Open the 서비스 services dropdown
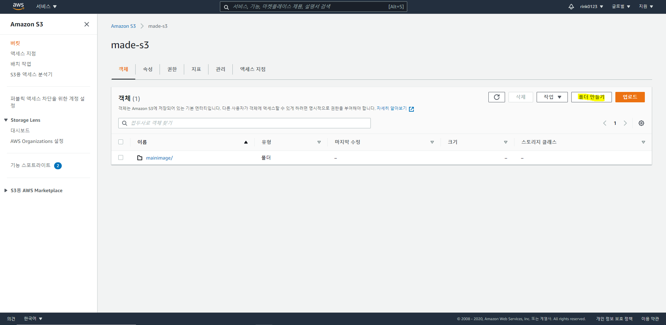This screenshot has width=666, height=325. click(46, 7)
